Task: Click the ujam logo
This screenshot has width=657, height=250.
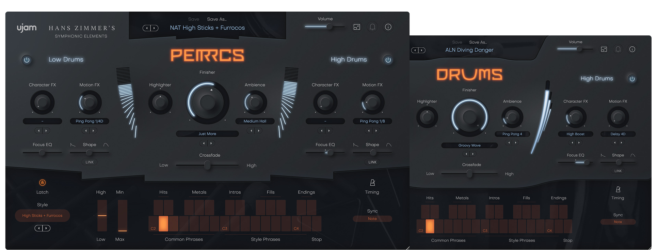Action: tap(27, 28)
